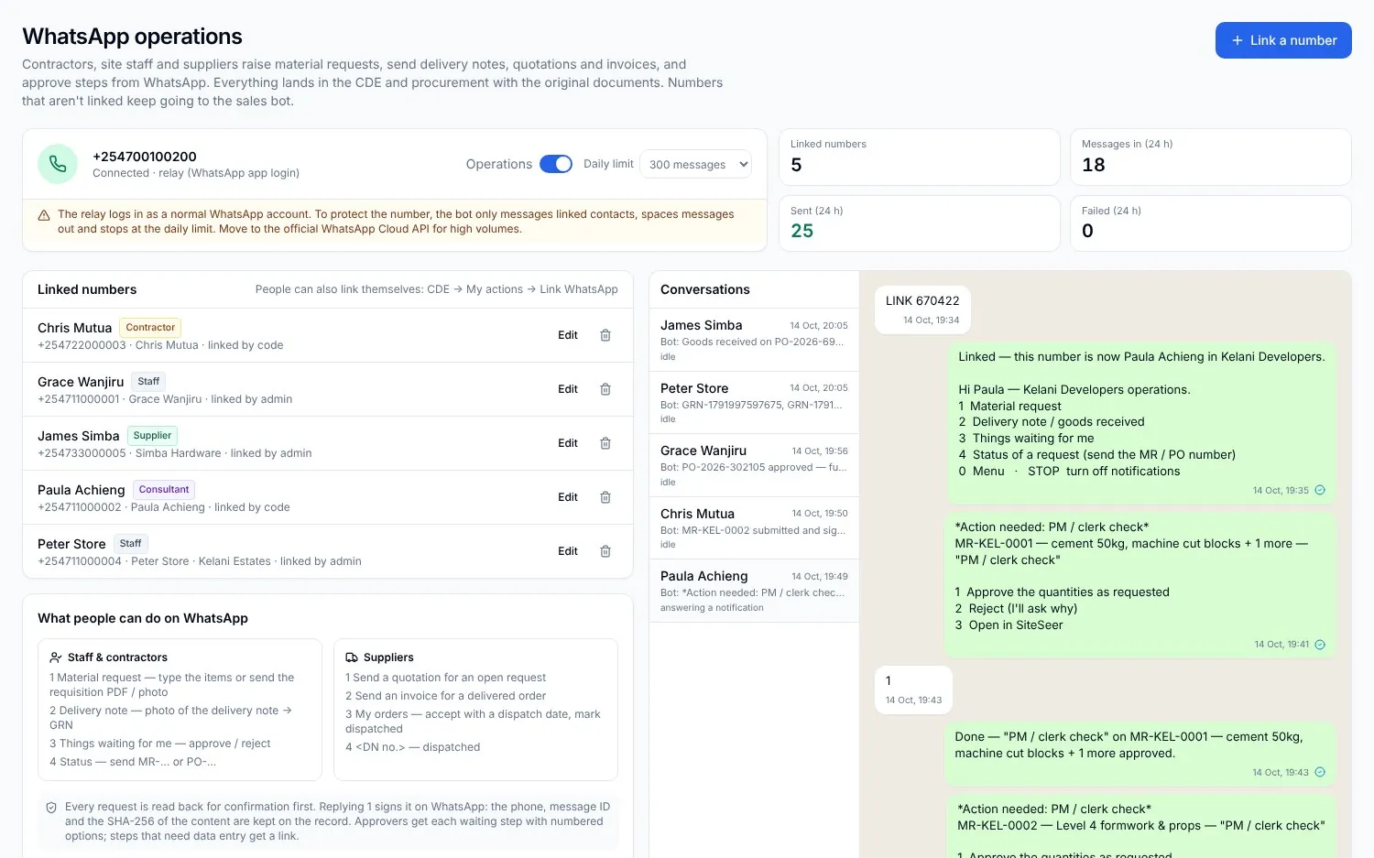Open the Daily limit 300 messages dropdown
Screen dimensions: 1374x858
[x=696, y=165]
